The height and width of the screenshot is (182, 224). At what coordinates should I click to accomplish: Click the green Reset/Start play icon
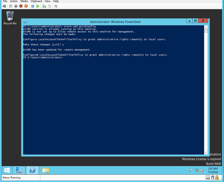[38, 6]
